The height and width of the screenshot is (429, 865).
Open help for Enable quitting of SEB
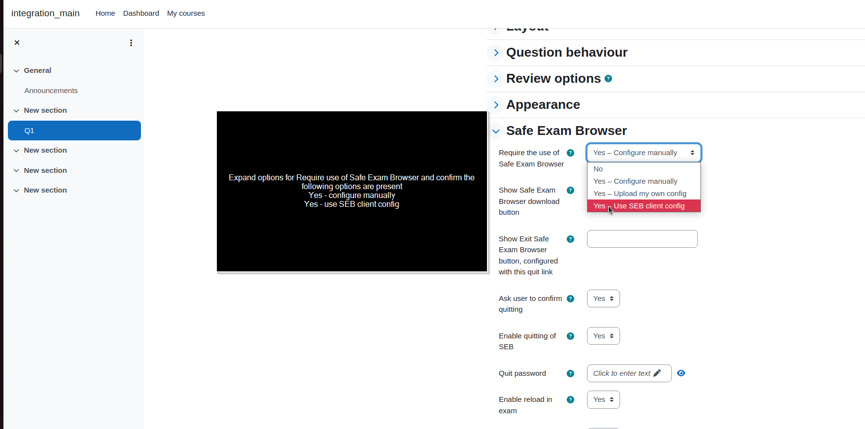(570, 336)
